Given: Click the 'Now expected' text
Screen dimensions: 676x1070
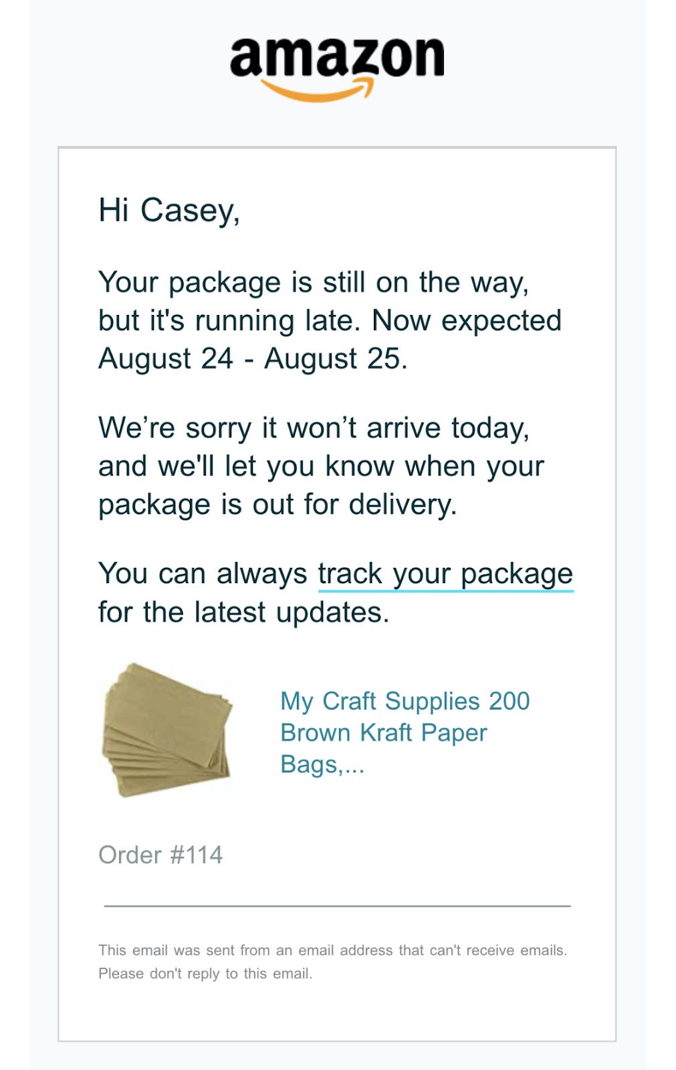Looking at the screenshot, I should point(467,321).
